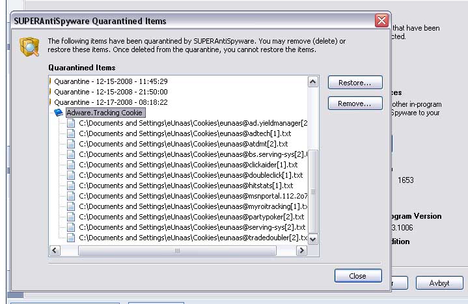
Task: Select the eunaas@doubleclick[1].txt cookie
Action: pos(191,175)
